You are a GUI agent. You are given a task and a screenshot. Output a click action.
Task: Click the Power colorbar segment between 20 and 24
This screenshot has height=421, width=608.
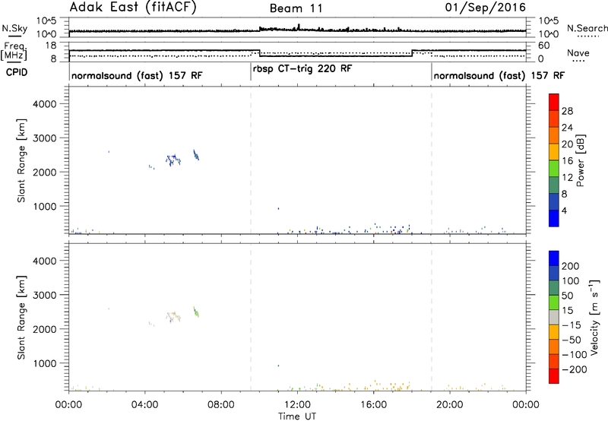click(554, 135)
